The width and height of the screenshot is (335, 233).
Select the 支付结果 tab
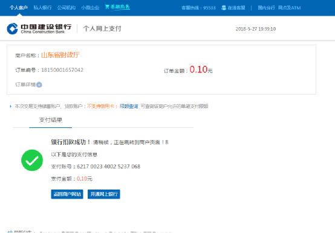[x=51, y=120]
